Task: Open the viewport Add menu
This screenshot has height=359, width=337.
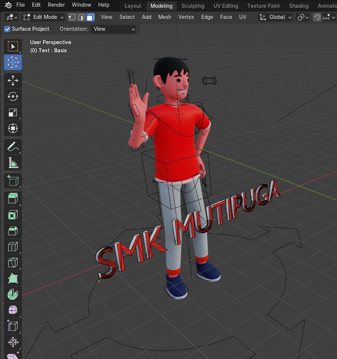Action: [146, 17]
